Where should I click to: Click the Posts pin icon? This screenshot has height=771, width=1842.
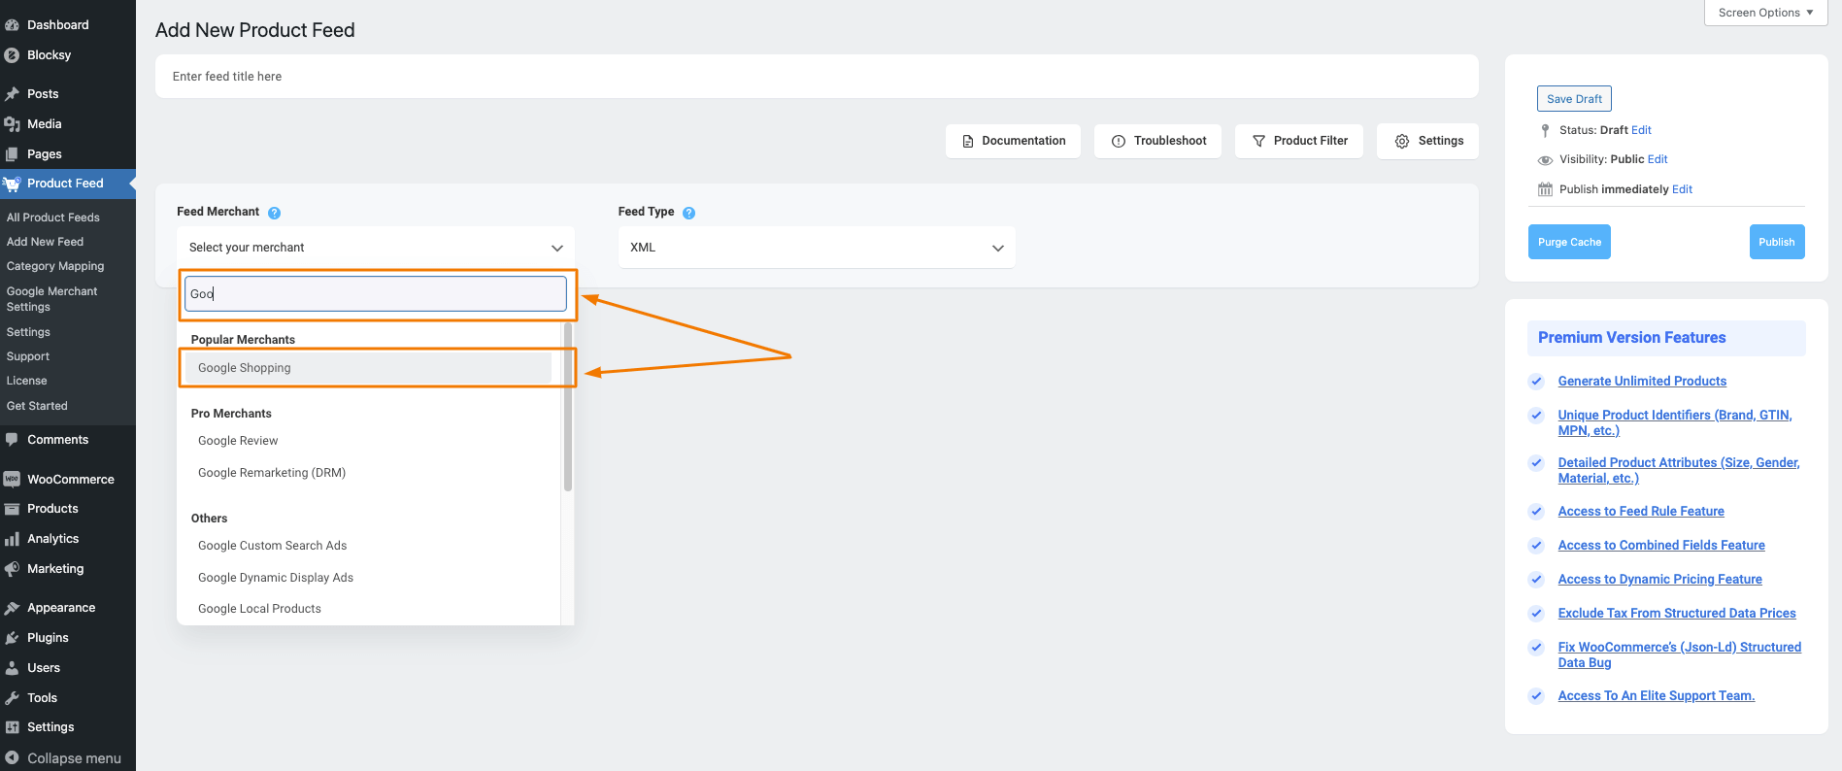coord(12,94)
